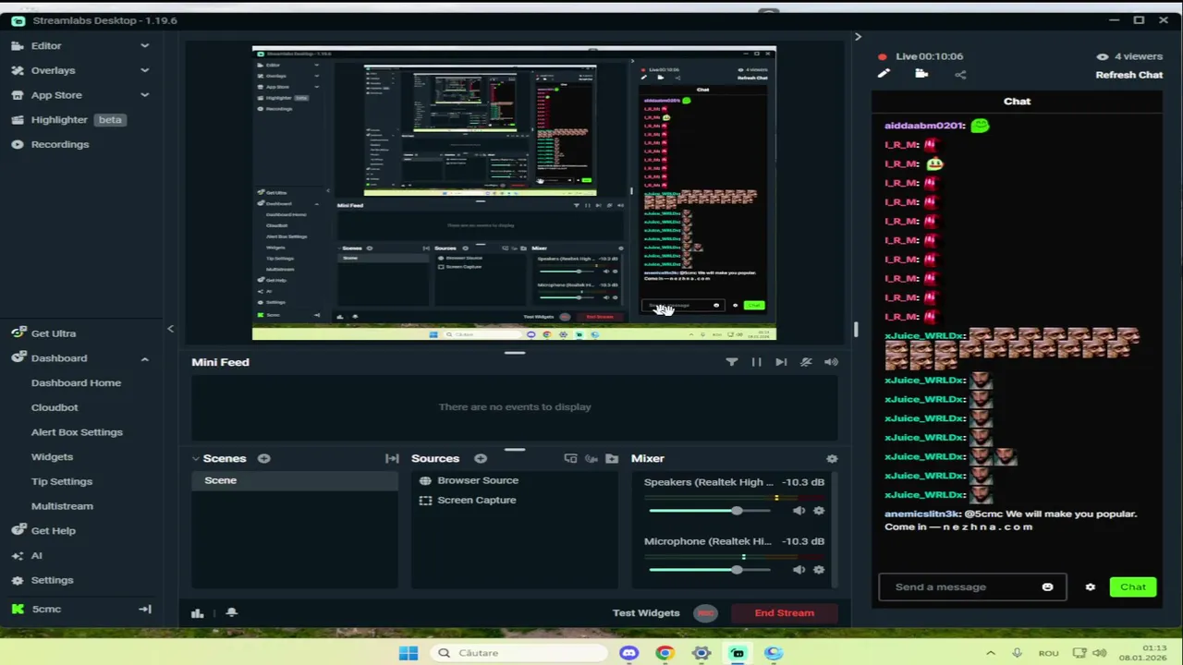Click End Stream button

pos(784,613)
